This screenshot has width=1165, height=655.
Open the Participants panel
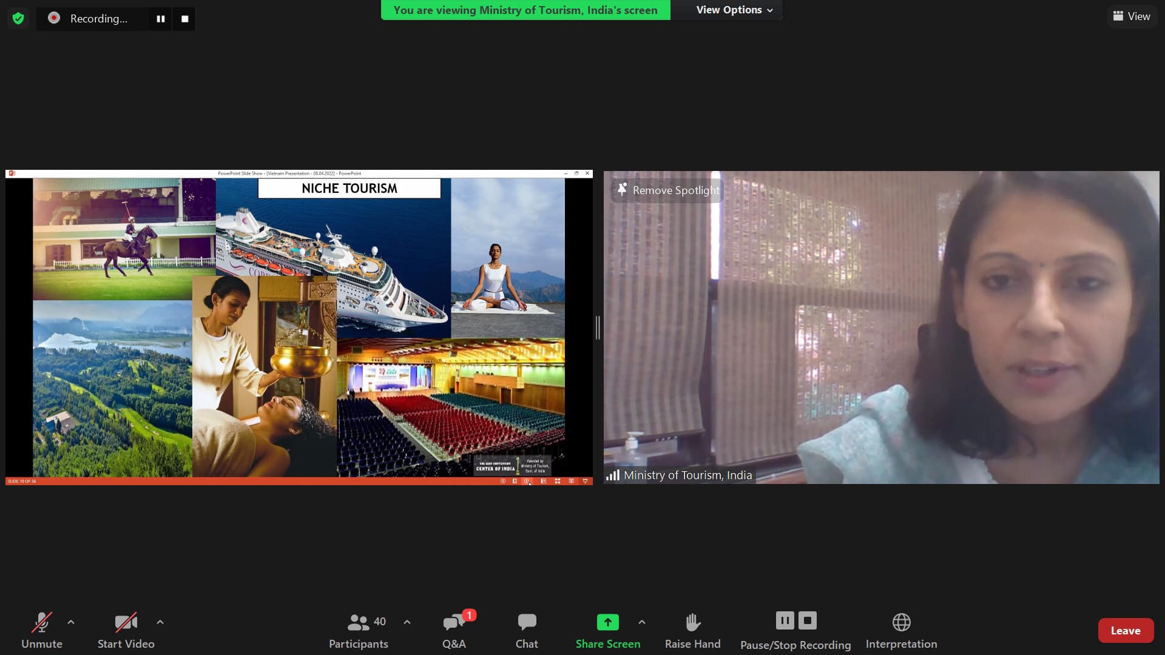tap(359, 630)
